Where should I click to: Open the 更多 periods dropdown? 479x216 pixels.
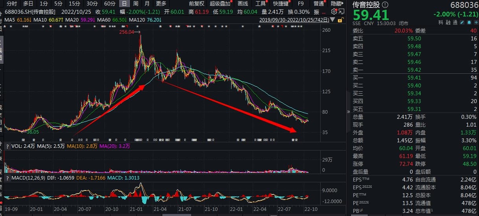[x=161, y=4]
